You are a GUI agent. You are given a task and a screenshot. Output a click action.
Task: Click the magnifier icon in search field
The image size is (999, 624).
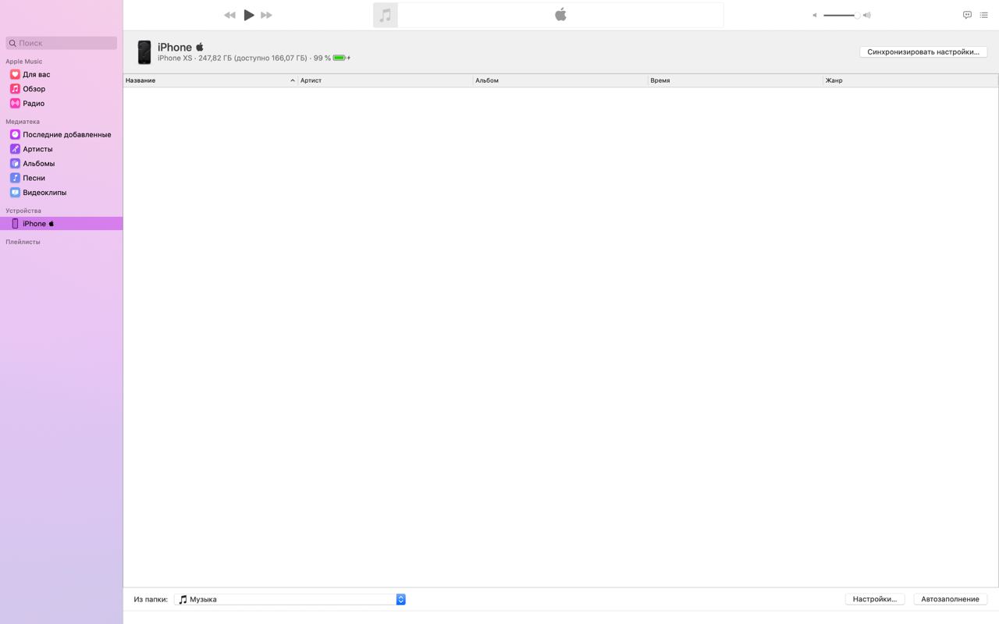(12, 43)
